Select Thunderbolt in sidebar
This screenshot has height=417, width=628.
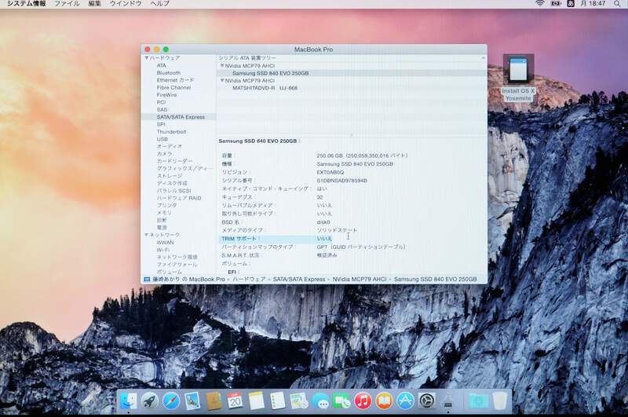point(171,132)
